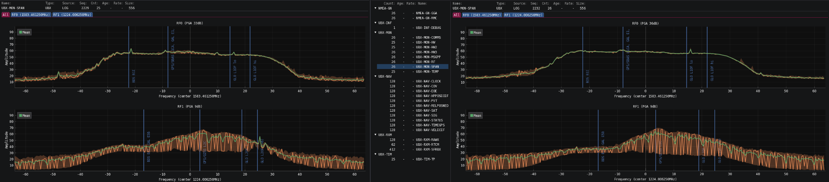This screenshot has height=182, width=829.
Task: Collapse the UBX-RXM message group
Action: (375, 135)
